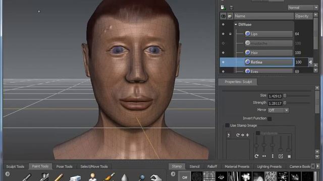Viewport: 323px width, 181px height.
Task: Select the Paint Erase tool icon
Action: [75, 177]
